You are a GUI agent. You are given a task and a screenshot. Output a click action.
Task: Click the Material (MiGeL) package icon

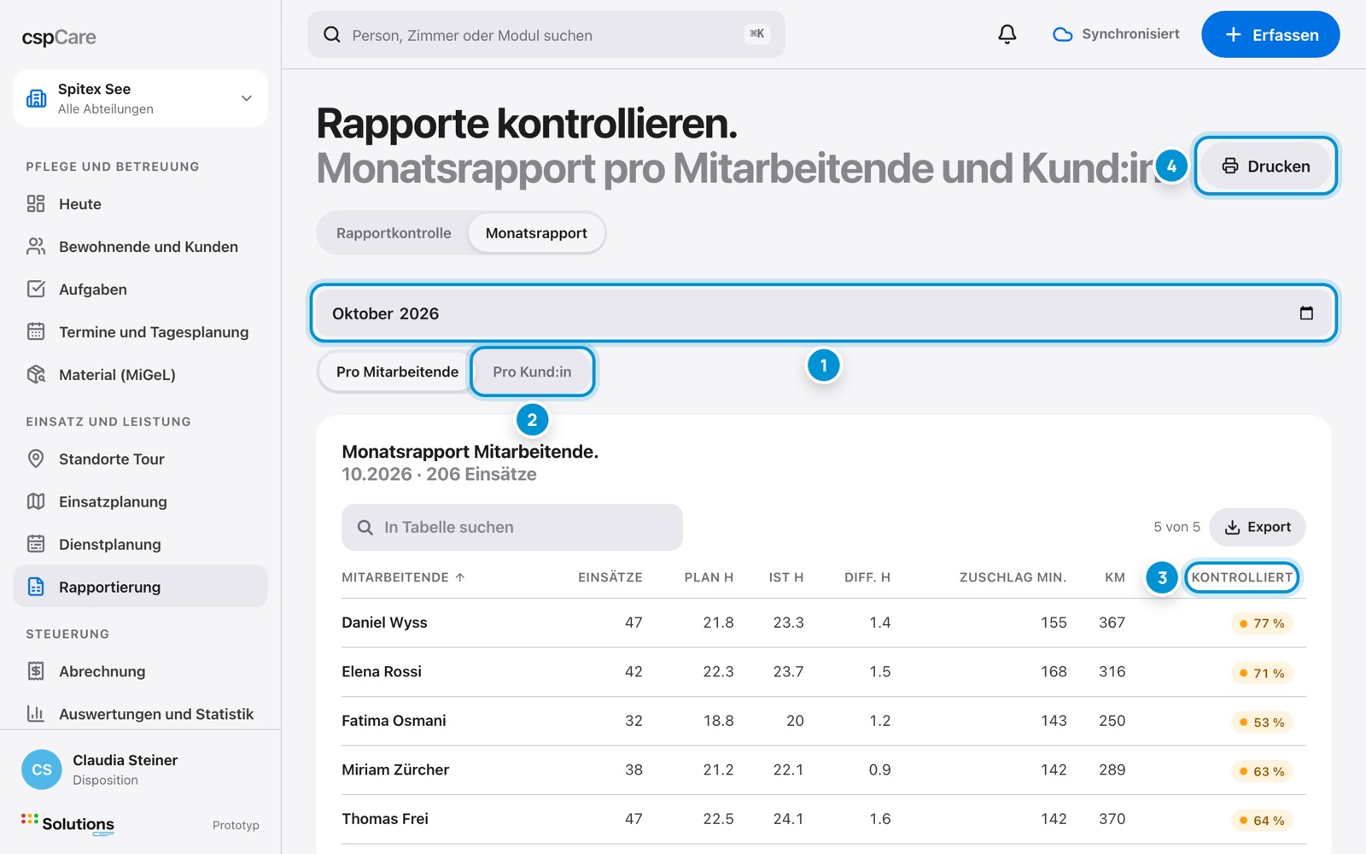tap(36, 374)
